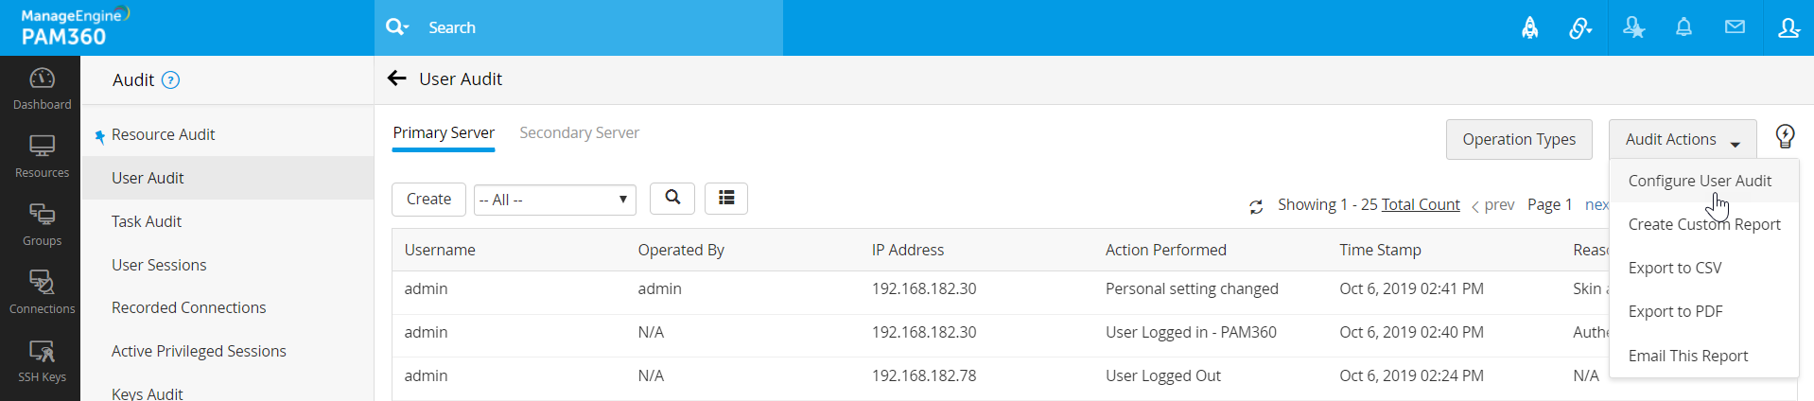This screenshot has height=401, width=1814.
Task: Click the lightbulb tips icon
Action: tap(1785, 137)
